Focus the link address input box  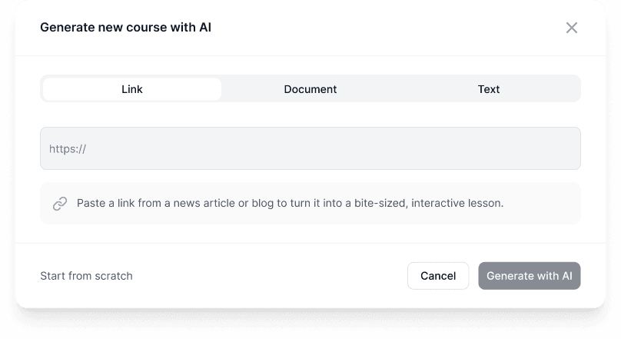click(x=310, y=148)
